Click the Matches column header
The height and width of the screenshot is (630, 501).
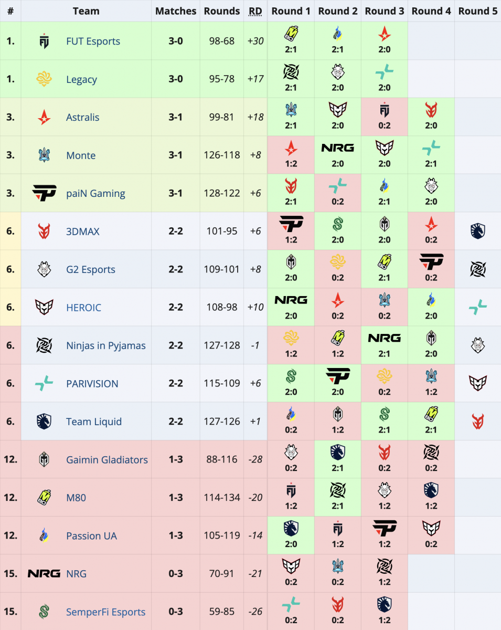pyautogui.click(x=176, y=10)
